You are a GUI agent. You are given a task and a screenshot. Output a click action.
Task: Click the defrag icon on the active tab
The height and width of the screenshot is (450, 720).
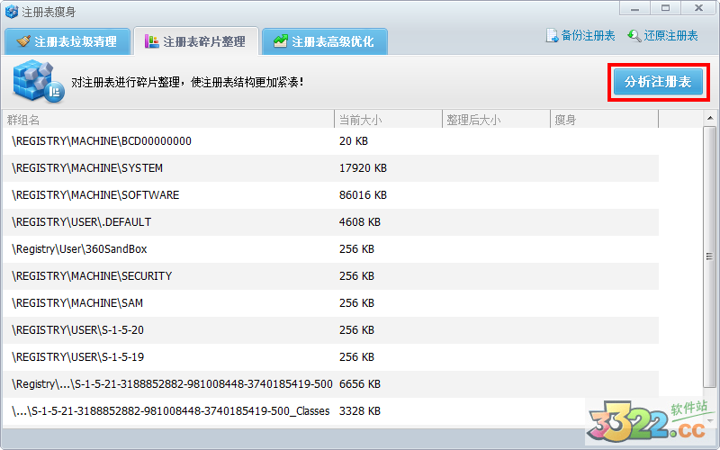pos(151,41)
